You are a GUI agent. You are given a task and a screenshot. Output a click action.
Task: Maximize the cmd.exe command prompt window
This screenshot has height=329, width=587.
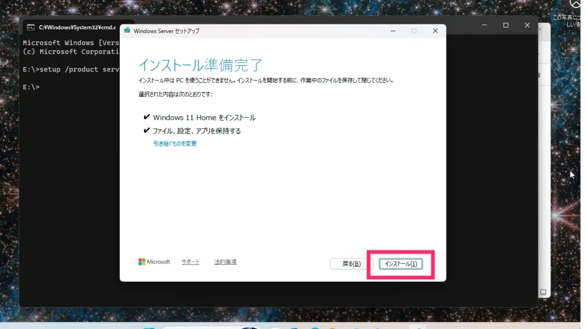[506, 25]
